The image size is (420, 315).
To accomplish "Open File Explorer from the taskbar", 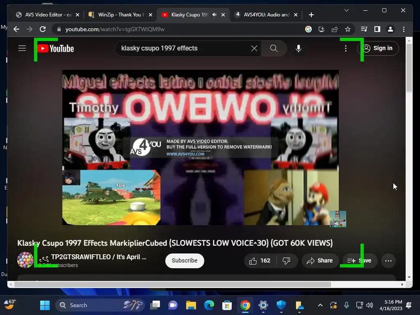I will pyautogui.click(x=191, y=305).
